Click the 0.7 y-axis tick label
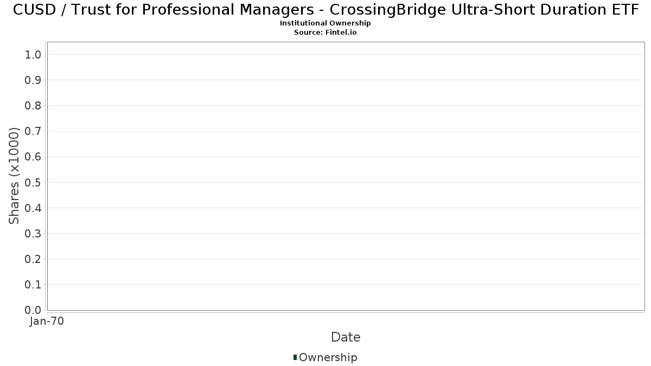 click(33, 131)
